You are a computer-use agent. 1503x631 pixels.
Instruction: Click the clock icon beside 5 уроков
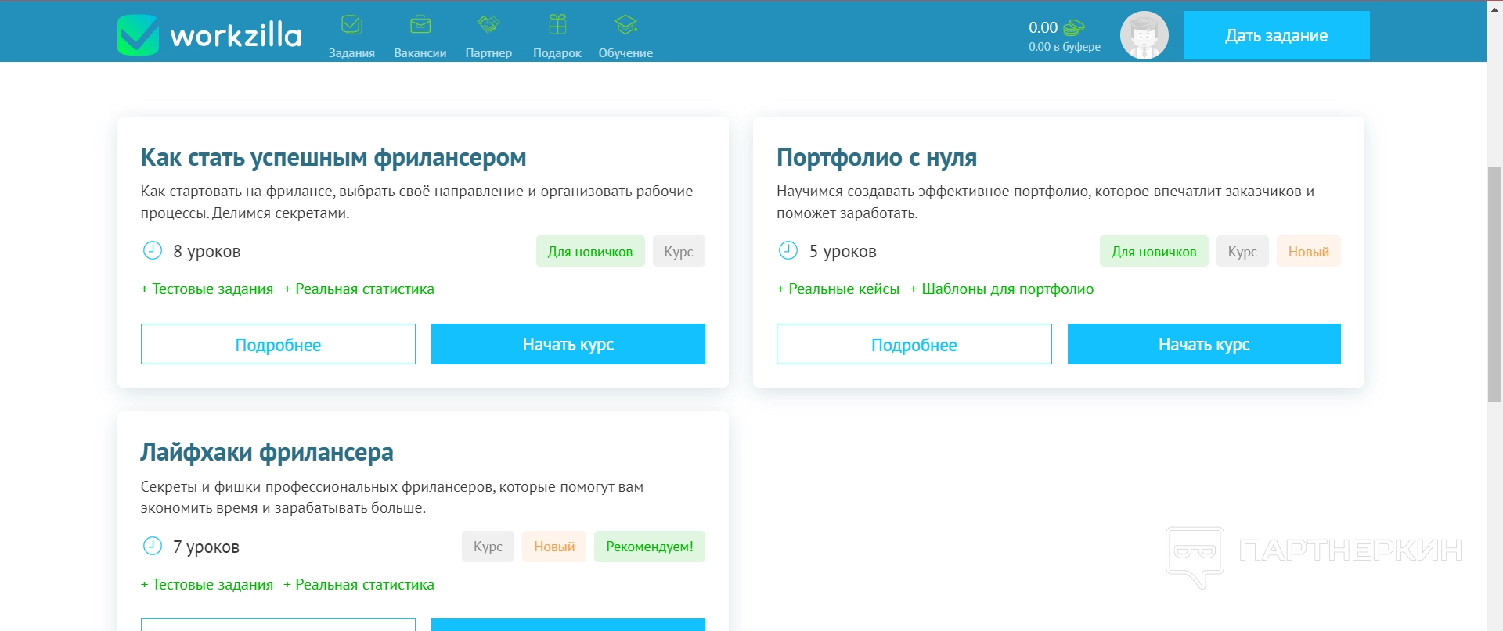point(788,250)
